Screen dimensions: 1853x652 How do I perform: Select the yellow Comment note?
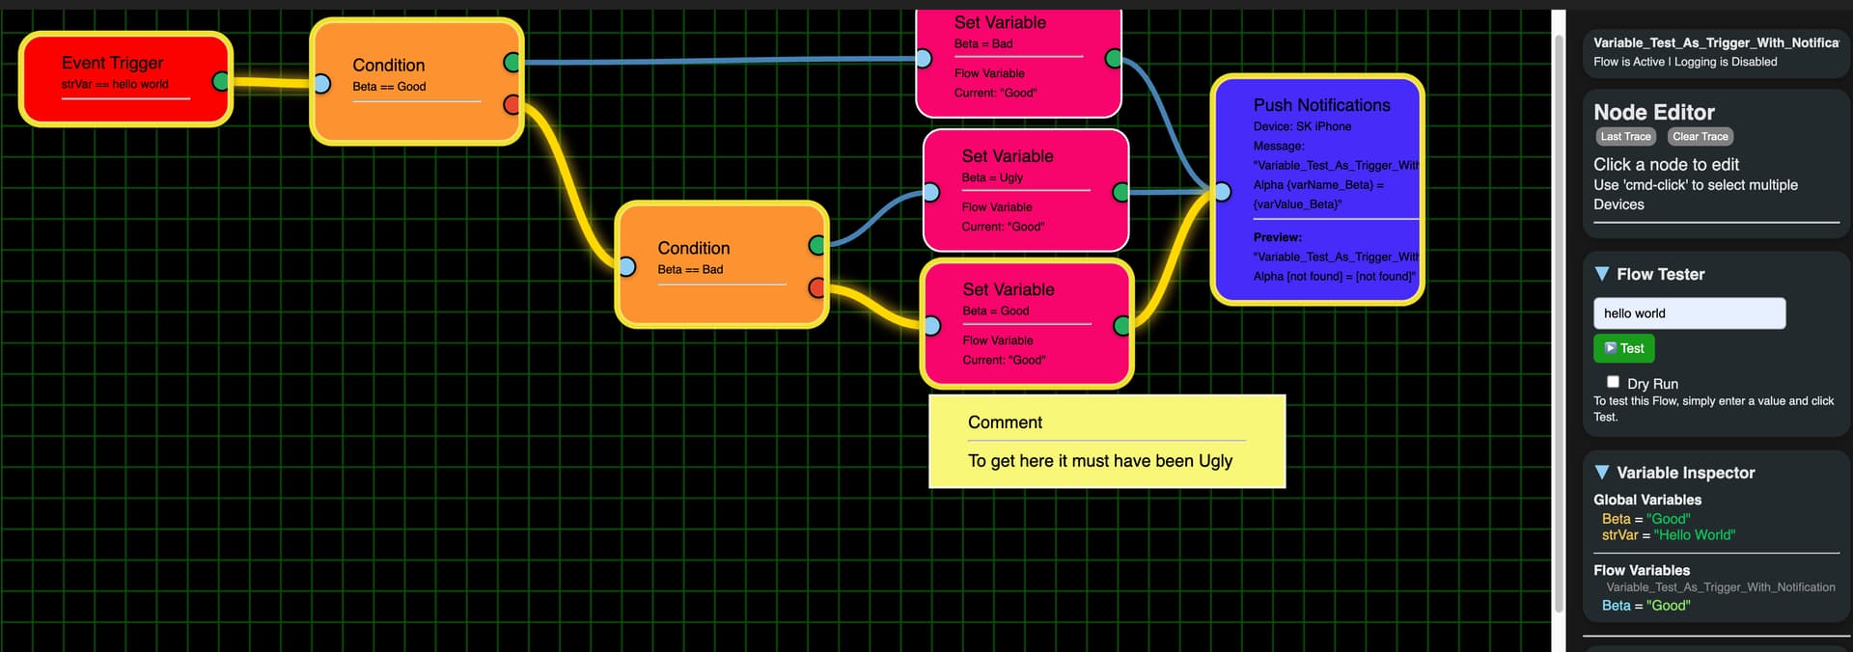[1107, 441]
